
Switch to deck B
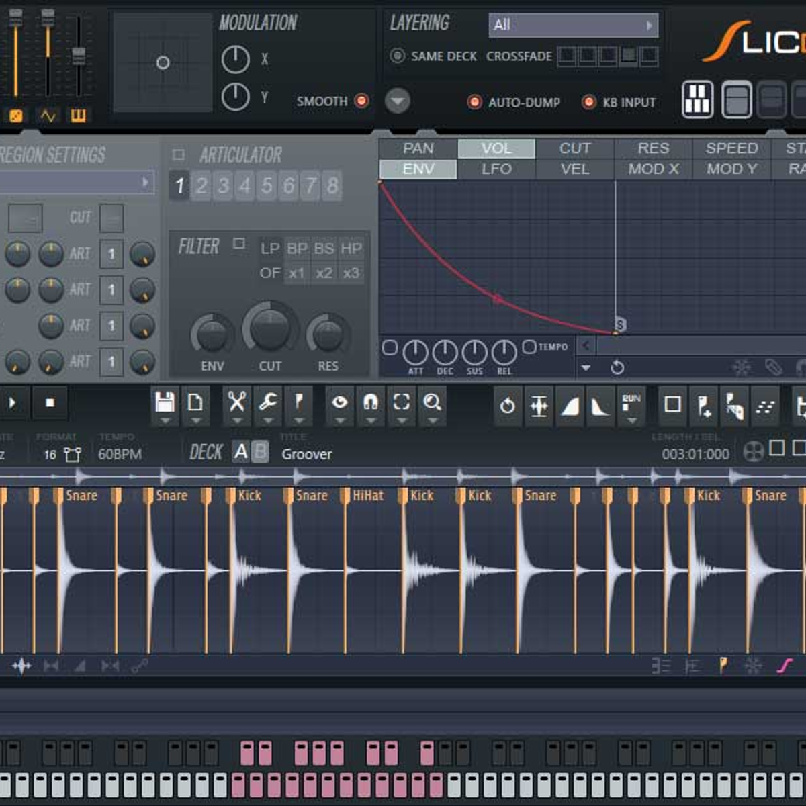pos(261,452)
